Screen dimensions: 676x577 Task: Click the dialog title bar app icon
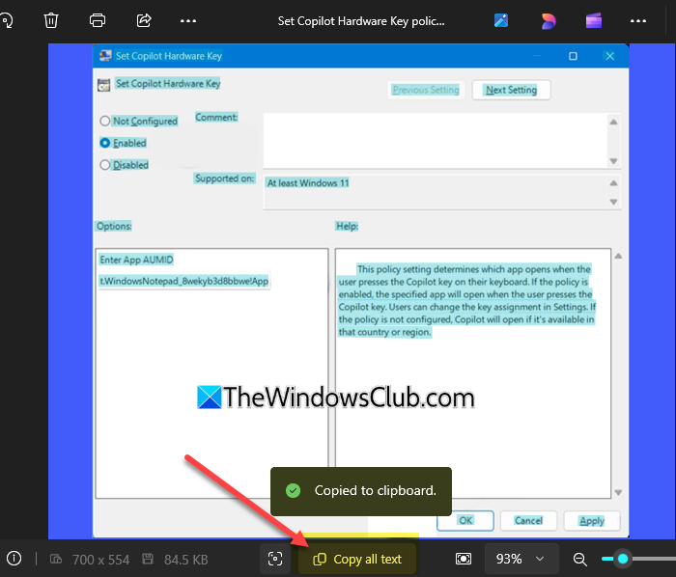click(x=104, y=56)
